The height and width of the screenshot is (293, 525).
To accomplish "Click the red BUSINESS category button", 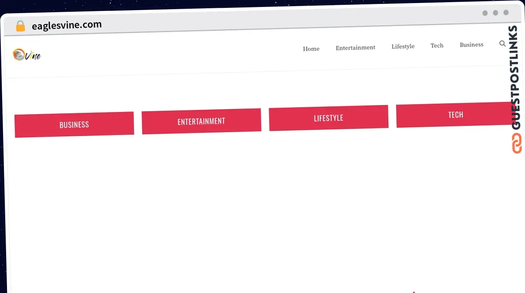I will (74, 125).
